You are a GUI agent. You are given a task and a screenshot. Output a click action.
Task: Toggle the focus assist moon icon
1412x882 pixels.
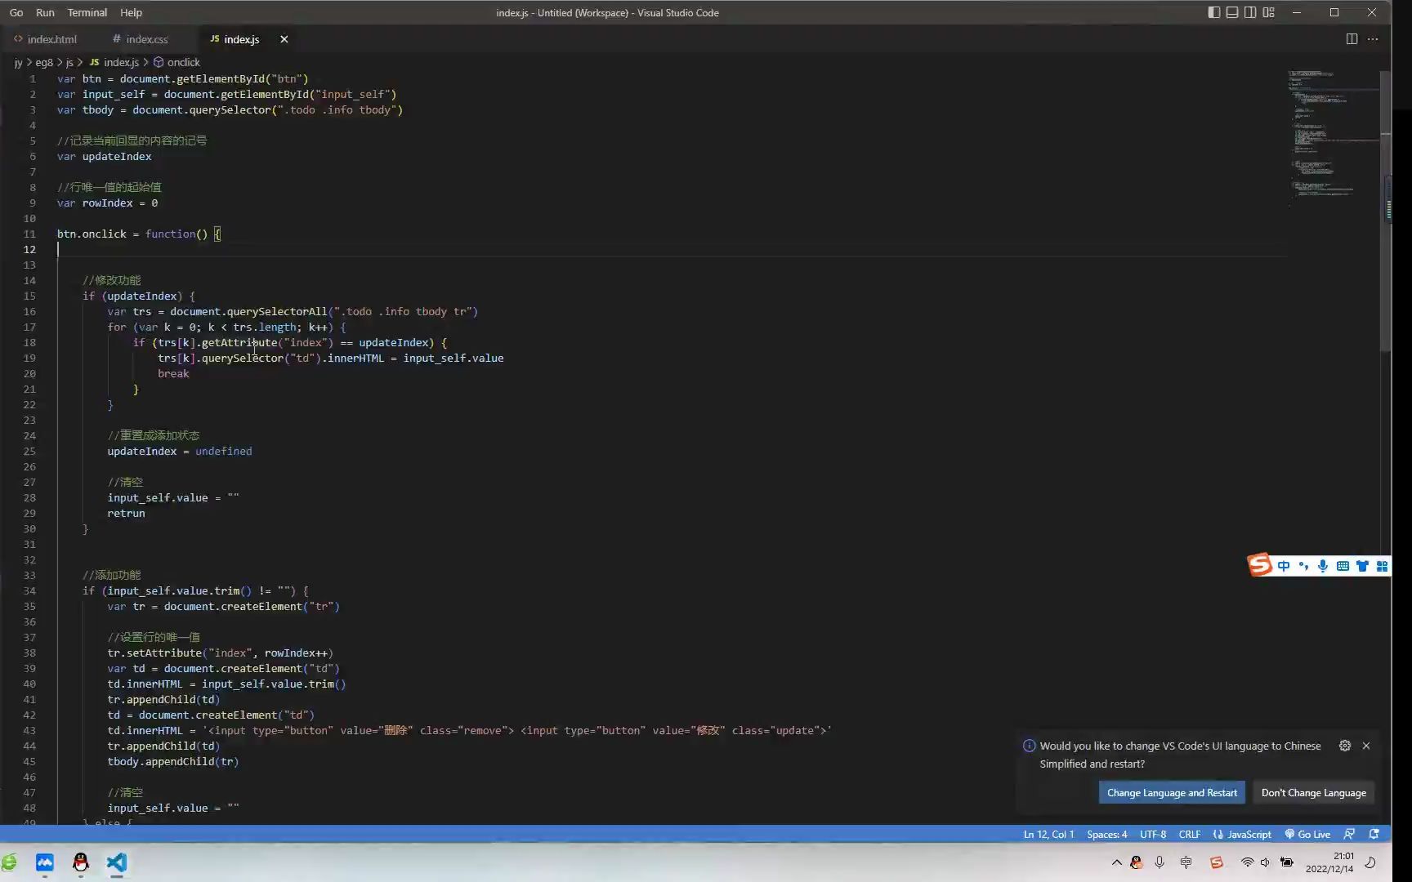pos(1371,862)
